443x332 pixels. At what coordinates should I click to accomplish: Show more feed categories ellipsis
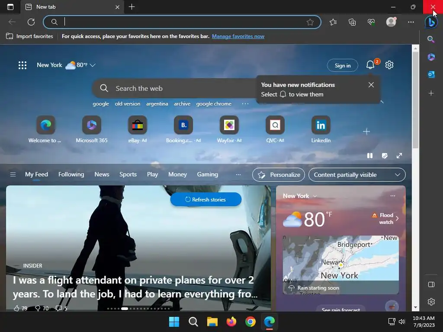tap(238, 175)
